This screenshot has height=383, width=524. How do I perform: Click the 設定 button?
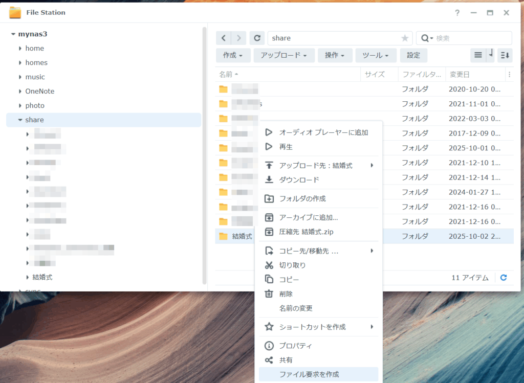pyautogui.click(x=413, y=55)
